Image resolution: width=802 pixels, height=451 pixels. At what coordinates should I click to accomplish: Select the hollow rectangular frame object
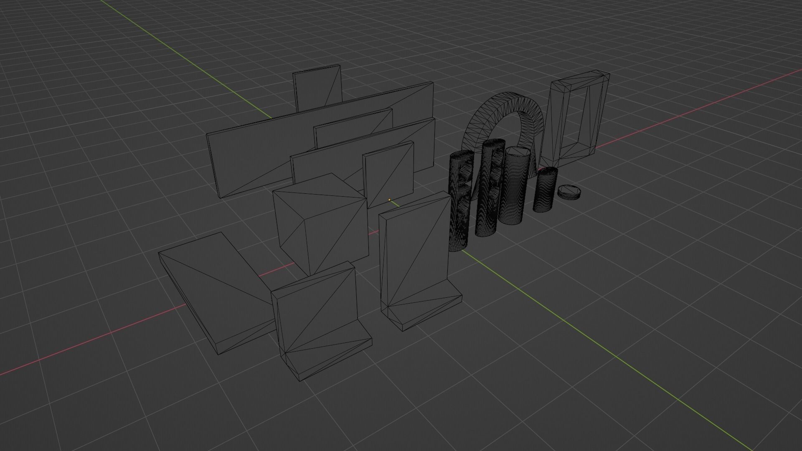pos(574,119)
